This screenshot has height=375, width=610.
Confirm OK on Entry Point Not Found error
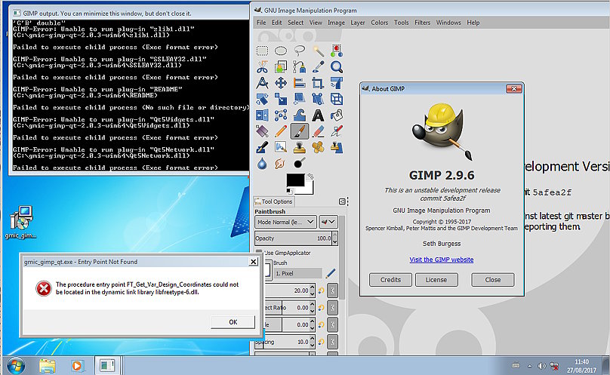point(233,322)
